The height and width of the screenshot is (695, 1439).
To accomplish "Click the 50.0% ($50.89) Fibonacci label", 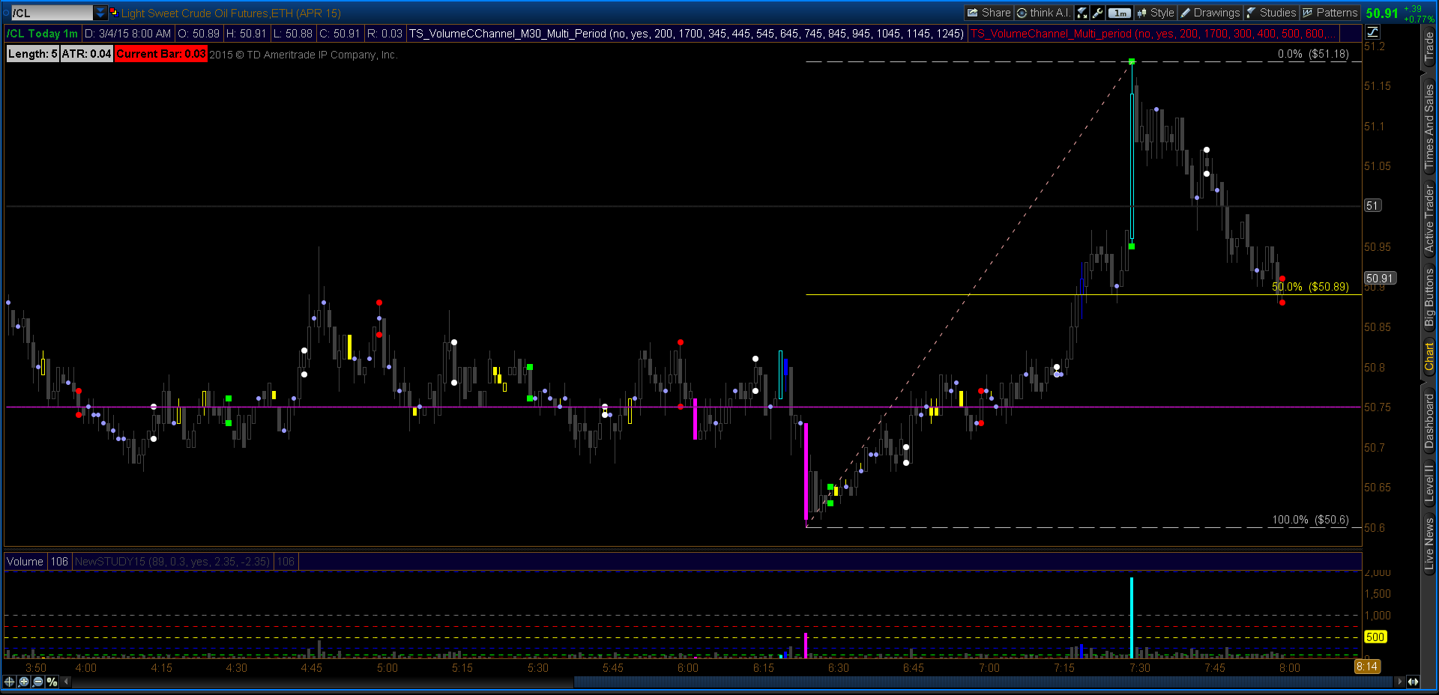I will pyautogui.click(x=1310, y=287).
